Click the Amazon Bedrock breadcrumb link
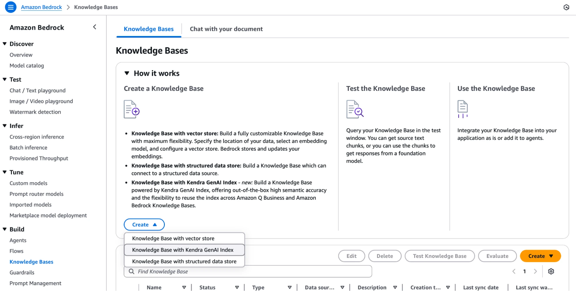Image resolution: width=576 pixels, height=291 pixels. 41,7
